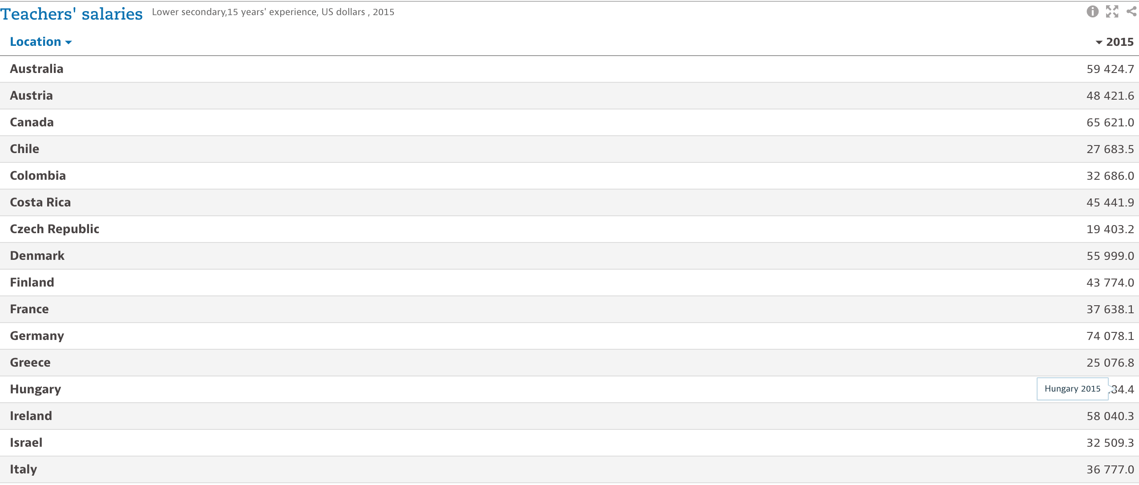Expand the table to fullscreen view
The image size is (1139, 485).
click(x=1112, y=12)
